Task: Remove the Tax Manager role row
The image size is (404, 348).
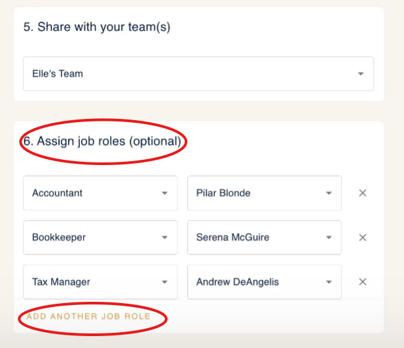Action: 362,282
